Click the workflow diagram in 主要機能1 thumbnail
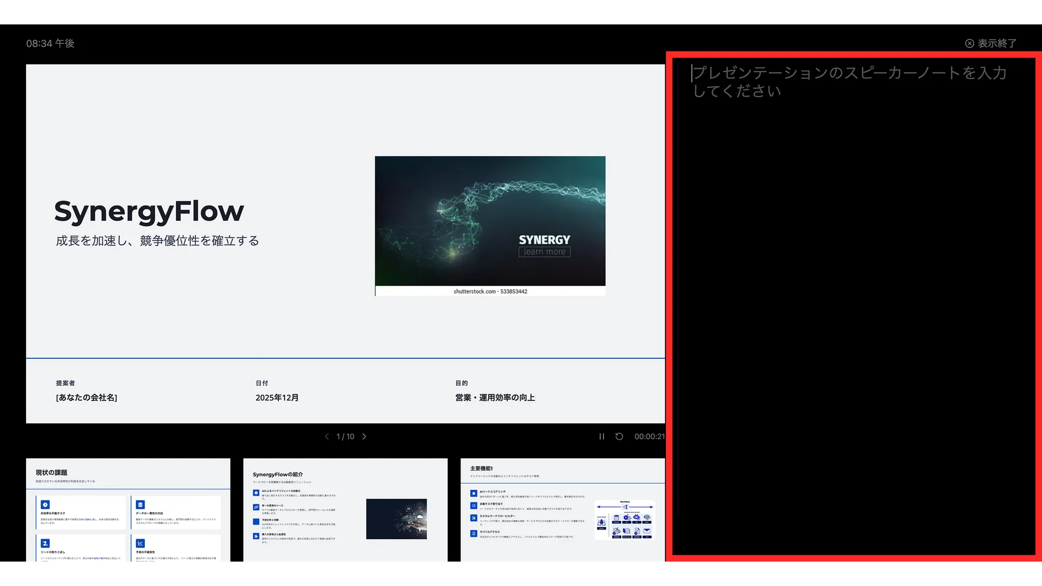Screen dimensions: 1042x586 tap(624, 520)
